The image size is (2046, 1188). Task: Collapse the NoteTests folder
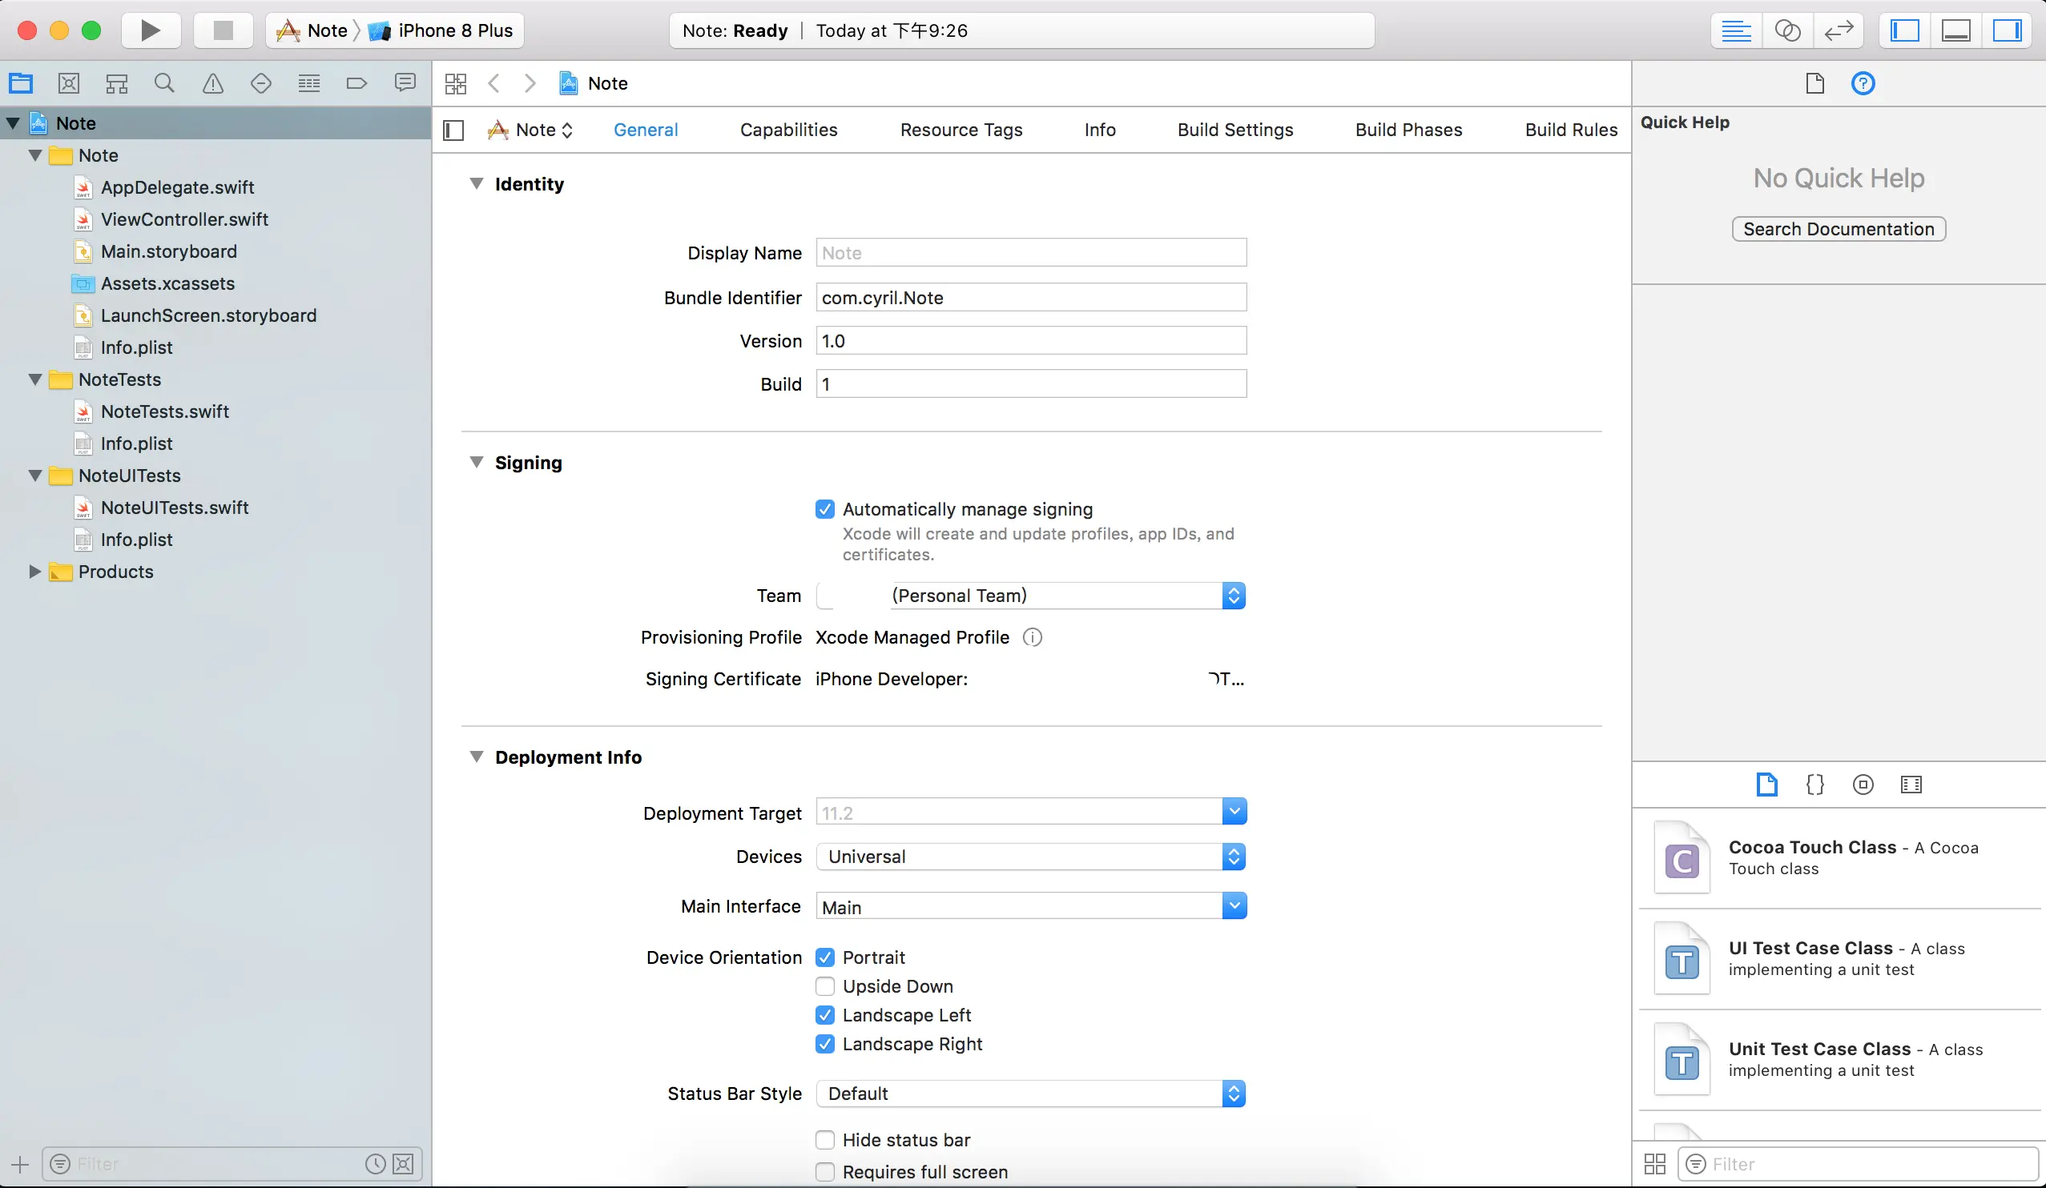tap(35, 379)
